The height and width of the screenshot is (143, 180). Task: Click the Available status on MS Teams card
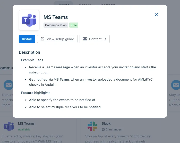[x=24, y=129]
